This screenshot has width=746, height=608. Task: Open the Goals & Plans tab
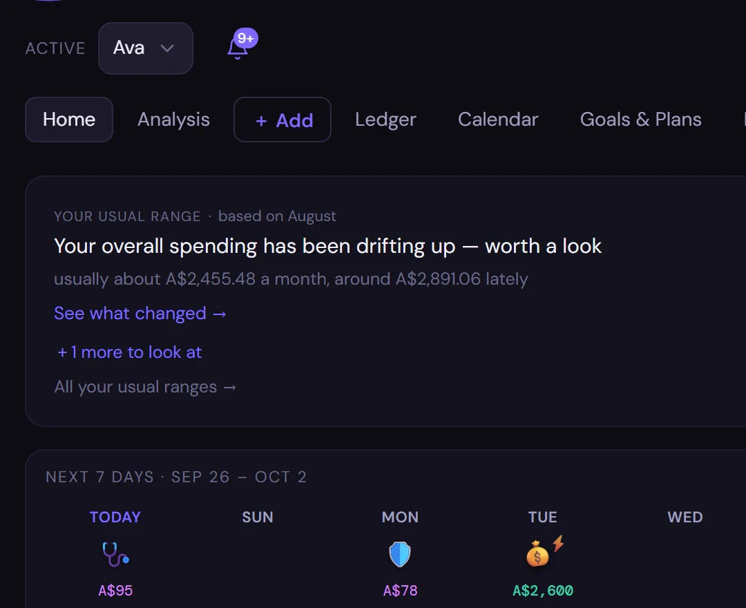tap(641, 120)
